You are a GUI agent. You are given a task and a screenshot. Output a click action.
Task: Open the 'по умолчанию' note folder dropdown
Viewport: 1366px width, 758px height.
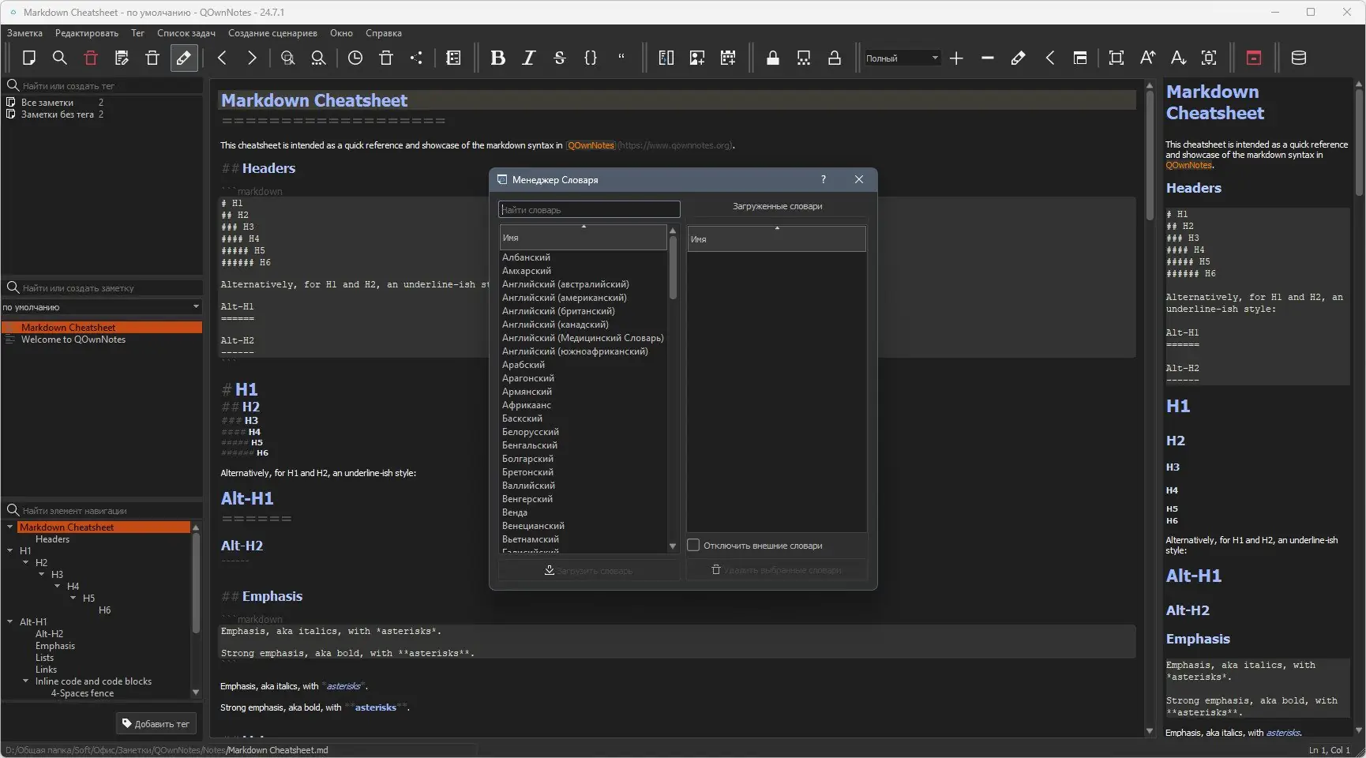(x=101, y=307)
